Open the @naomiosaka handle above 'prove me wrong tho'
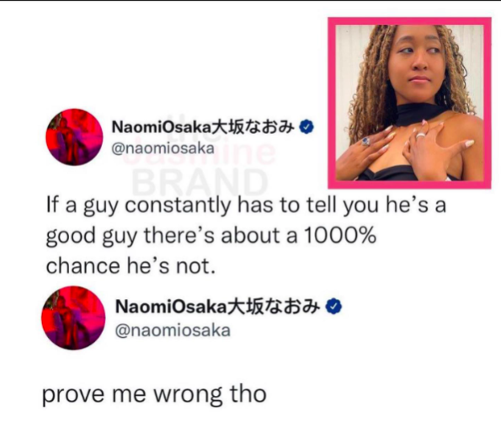The height and width of the screenshot is (433, 501). (173, 330)
